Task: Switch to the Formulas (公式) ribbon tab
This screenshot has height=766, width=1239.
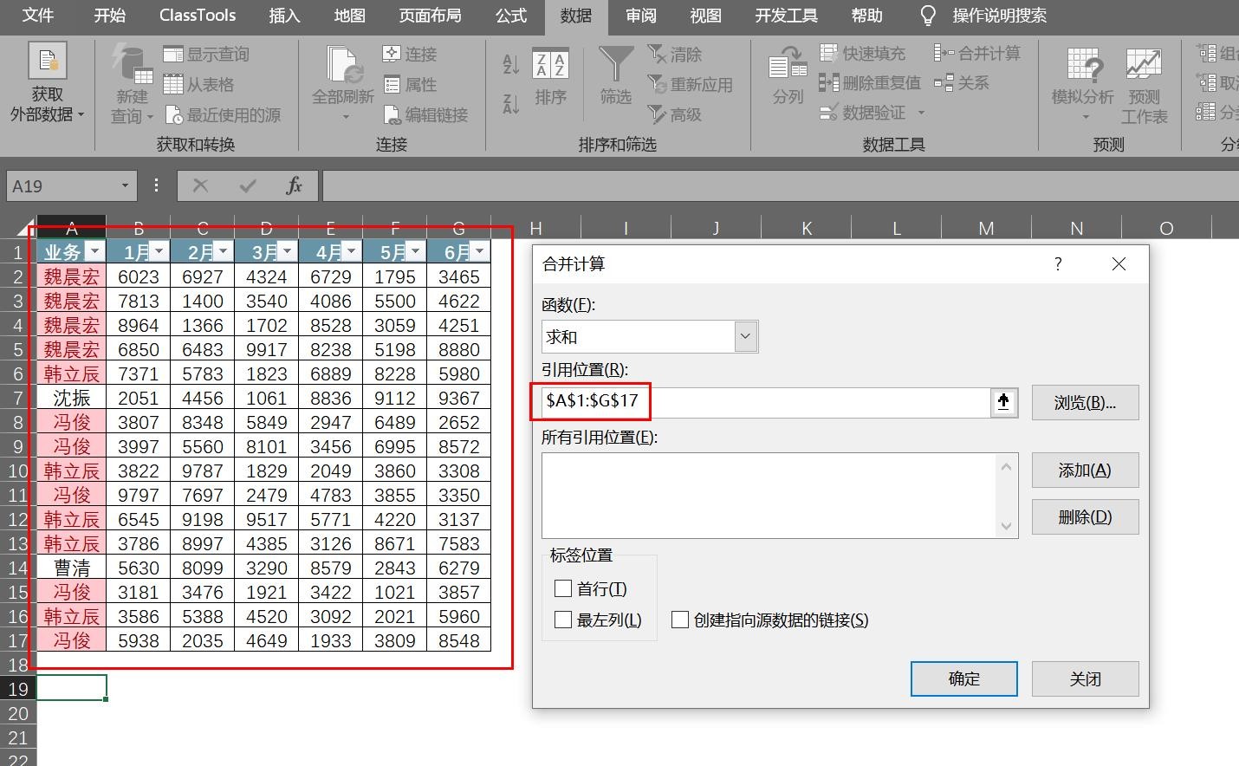Action: (511, 16)
